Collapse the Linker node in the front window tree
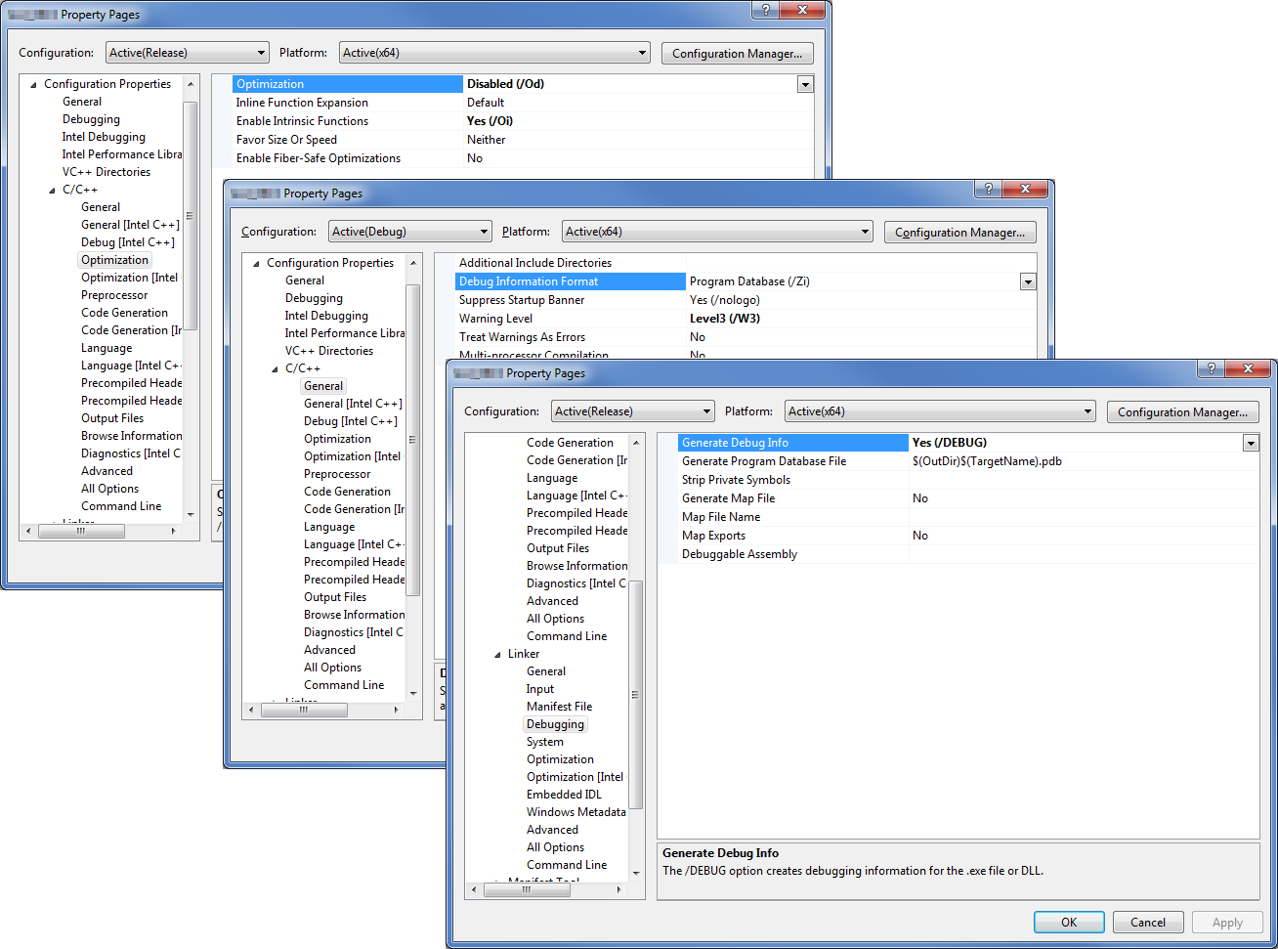This screenshot has width=1278, height=949. tap(498, 654)
